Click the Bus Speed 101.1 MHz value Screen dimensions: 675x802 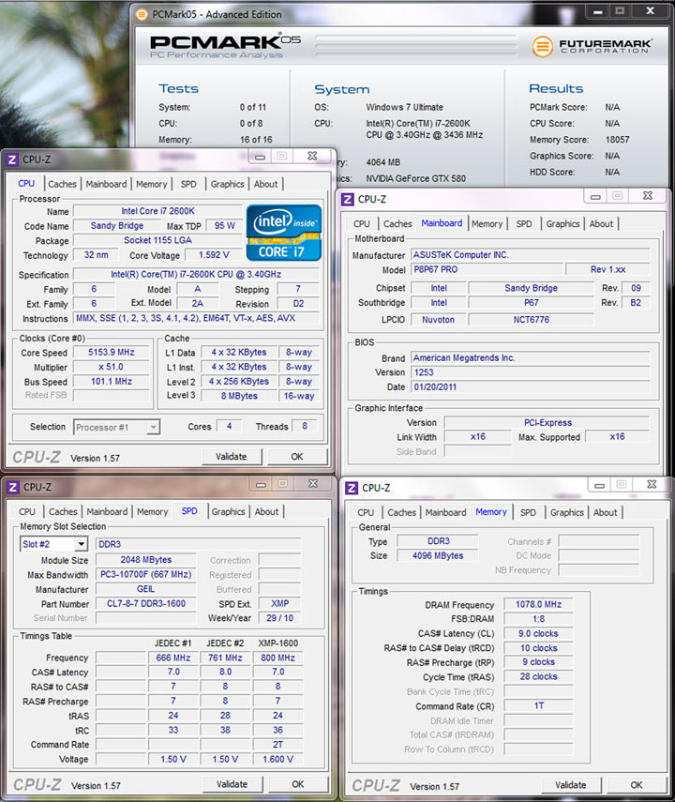(x=111, y=382)
